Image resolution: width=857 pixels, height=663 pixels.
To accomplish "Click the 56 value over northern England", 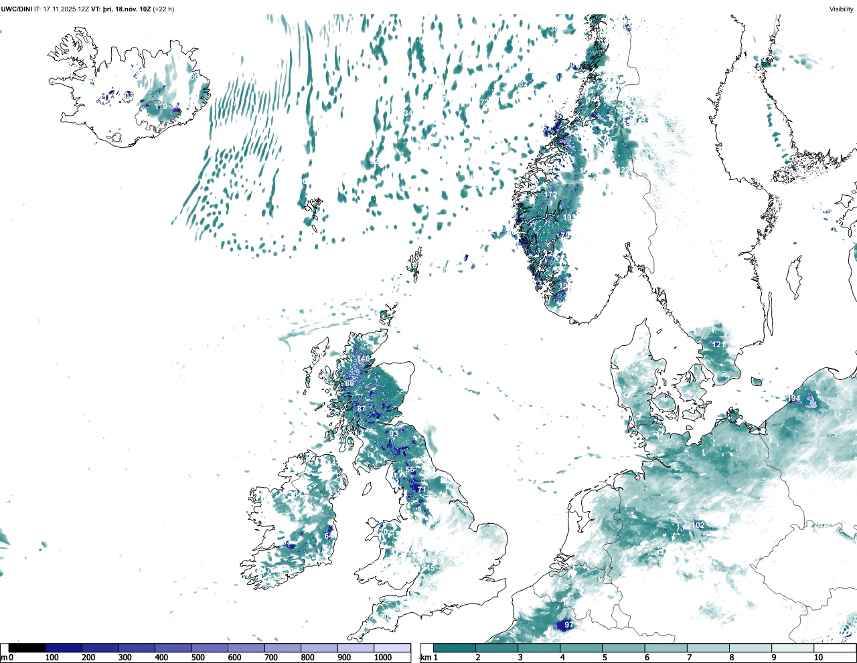I will point(410,470).
